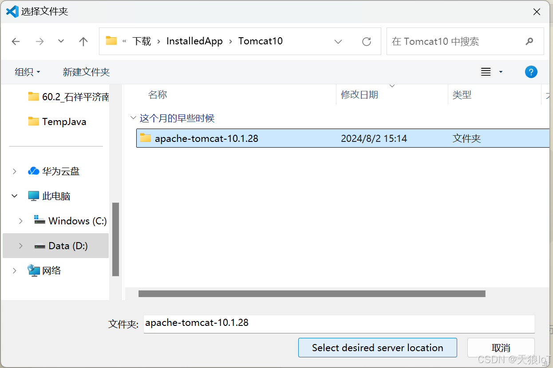Change view layout icon
Viewport: 553px width, 368px height.
tap(486, 72)
